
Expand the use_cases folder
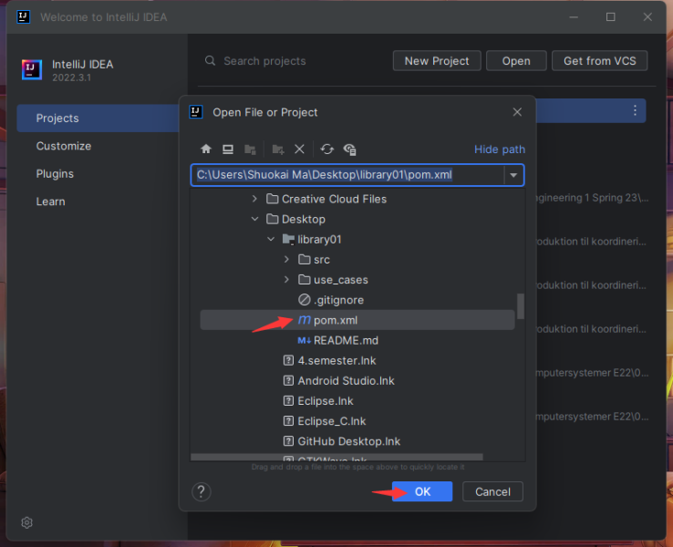(286, 279)
